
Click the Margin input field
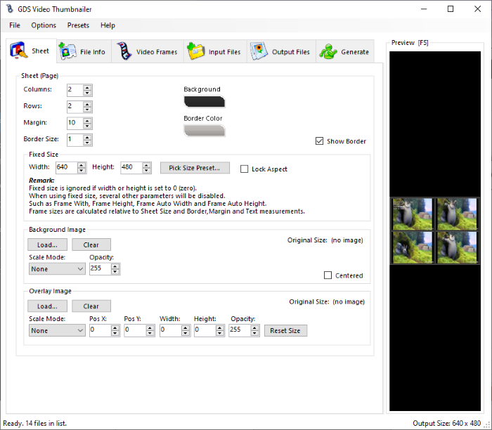[x=75, y=123]
